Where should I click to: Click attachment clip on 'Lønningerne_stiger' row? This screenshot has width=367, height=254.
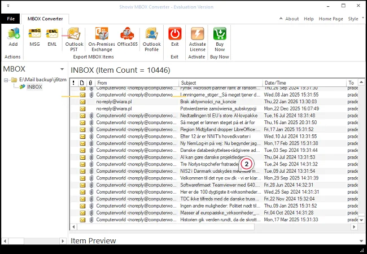91,95
